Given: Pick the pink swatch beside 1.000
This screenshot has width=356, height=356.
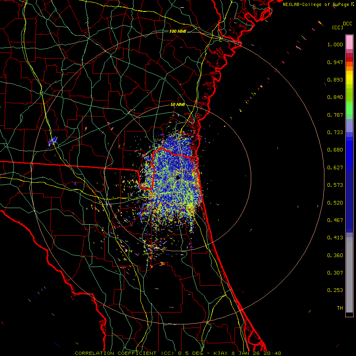Looking at the screenshot, I should click(x=349, y=42).
